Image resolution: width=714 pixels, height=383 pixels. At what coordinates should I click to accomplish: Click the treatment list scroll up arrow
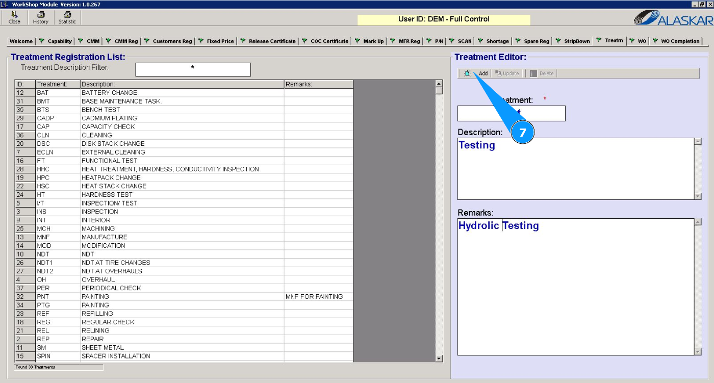coord(439,84)
